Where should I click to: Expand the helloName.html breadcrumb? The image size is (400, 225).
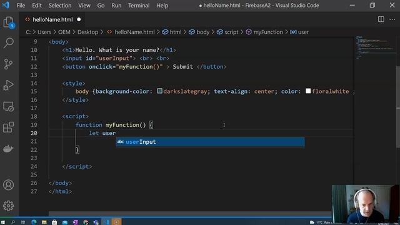(x=131, y=32)
